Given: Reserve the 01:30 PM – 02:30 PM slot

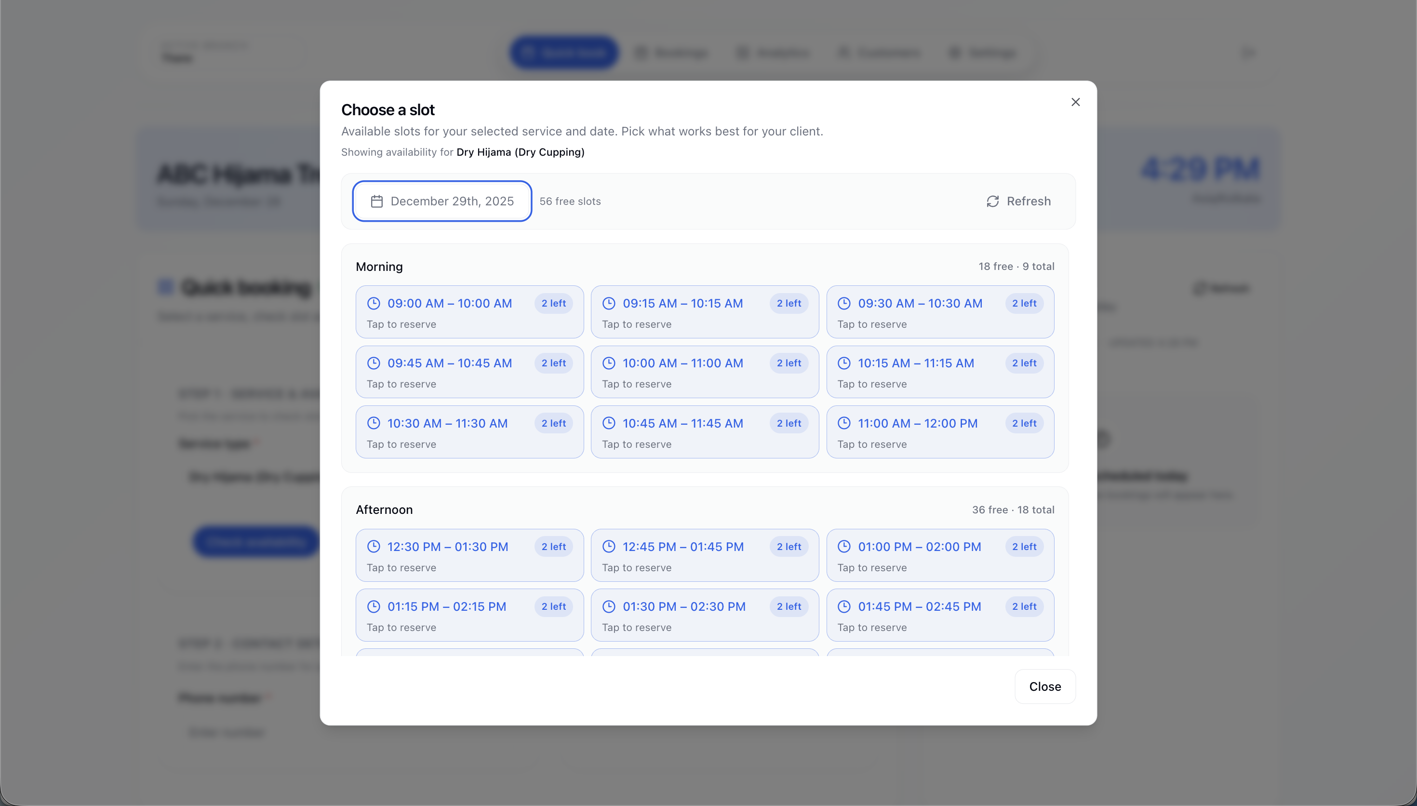Looking at the screenshot, I should (x=704, y=615).
